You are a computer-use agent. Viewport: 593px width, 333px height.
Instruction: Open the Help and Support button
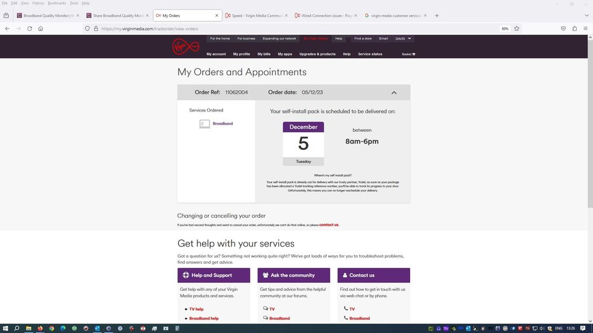point(214,276)
